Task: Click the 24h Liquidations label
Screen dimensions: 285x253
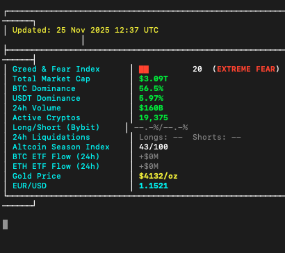Action: coord(51,137)
